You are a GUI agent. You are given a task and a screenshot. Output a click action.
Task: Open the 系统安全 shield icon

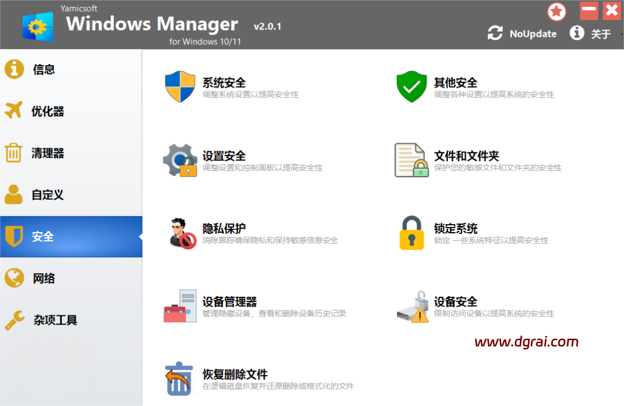coord(180,87)
